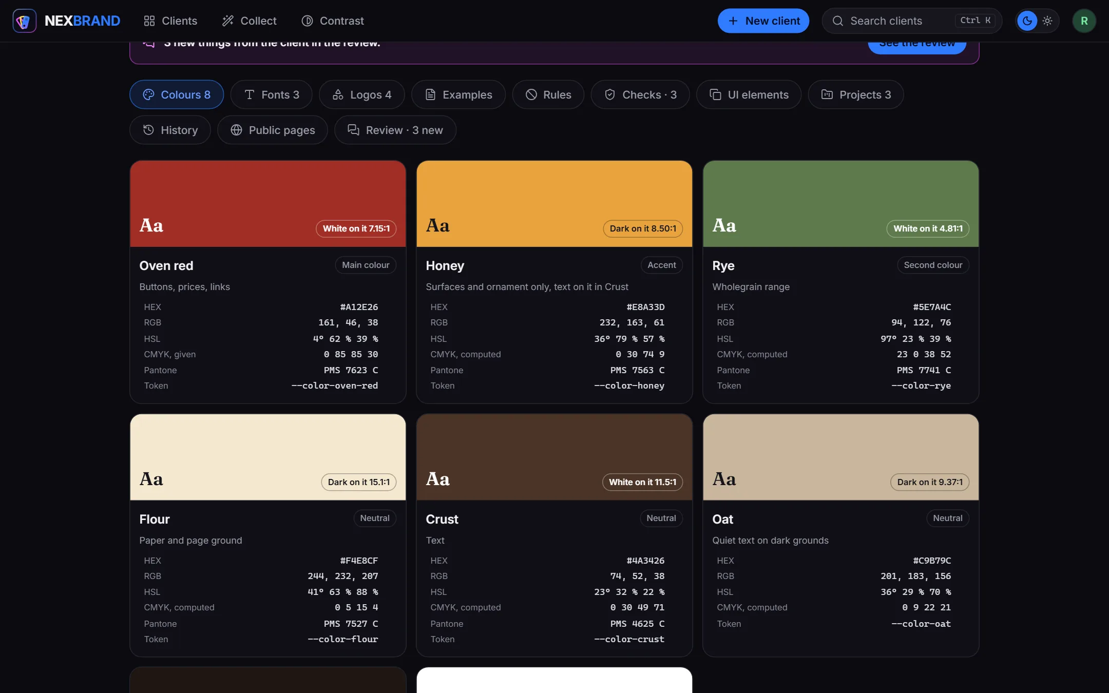
Task: Open the R user avatar
Action: click(x=1084, y=21)
